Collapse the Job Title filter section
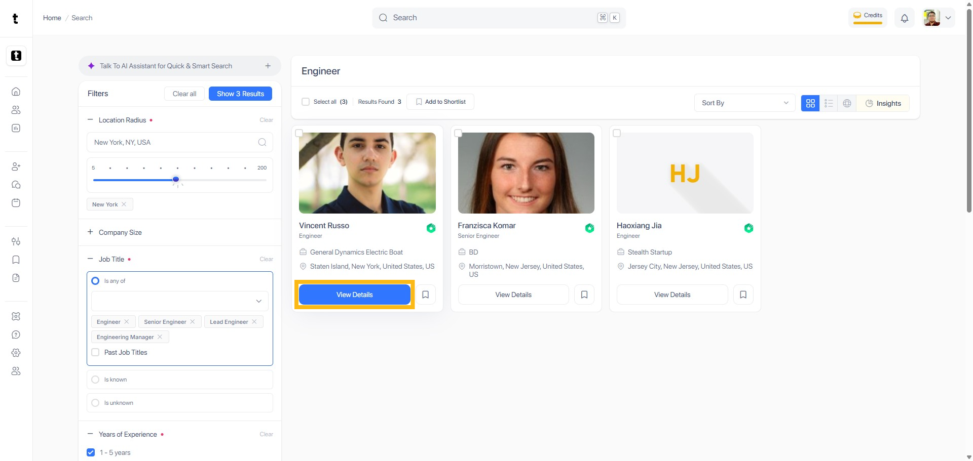The width and height of the screenshot is (973, 461). 90,259
